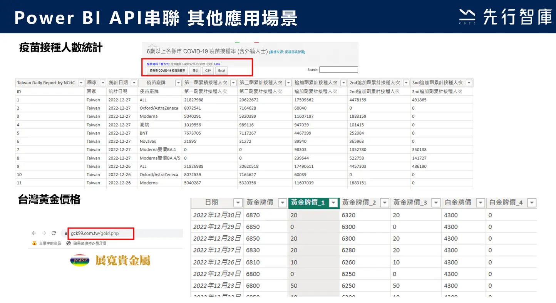Viewport: 556px width, 303px height.
Task: Open the 白金牌價 column dropdown
Action: click(480, 203)
